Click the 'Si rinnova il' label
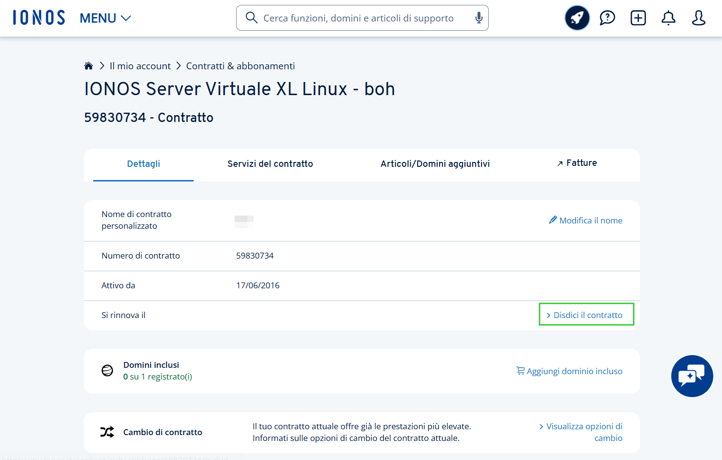The image size is (722, 460). tap(123, 315)
